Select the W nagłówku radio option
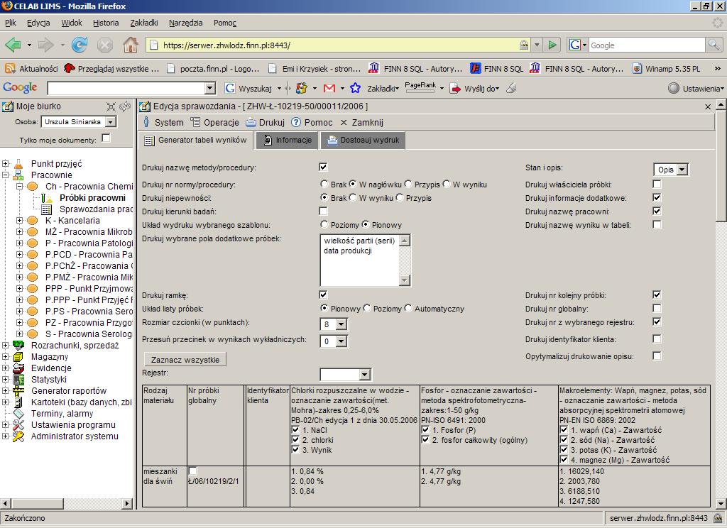727x528 pixels. 353,184
